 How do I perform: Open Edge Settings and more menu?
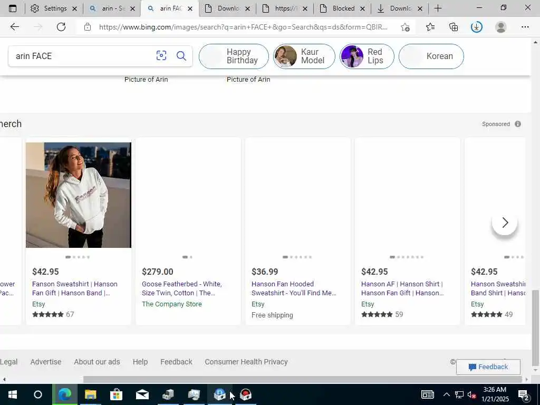525,27
